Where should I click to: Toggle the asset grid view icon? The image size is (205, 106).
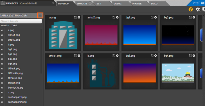click(40, 15)
